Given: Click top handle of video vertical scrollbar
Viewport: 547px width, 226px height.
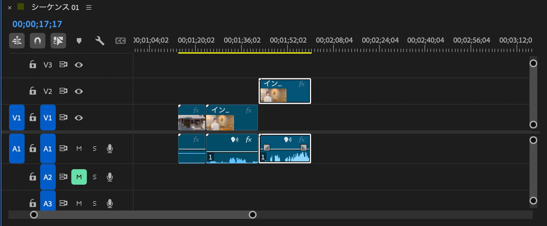Looking at the screenshot, I should pos(533,63).
